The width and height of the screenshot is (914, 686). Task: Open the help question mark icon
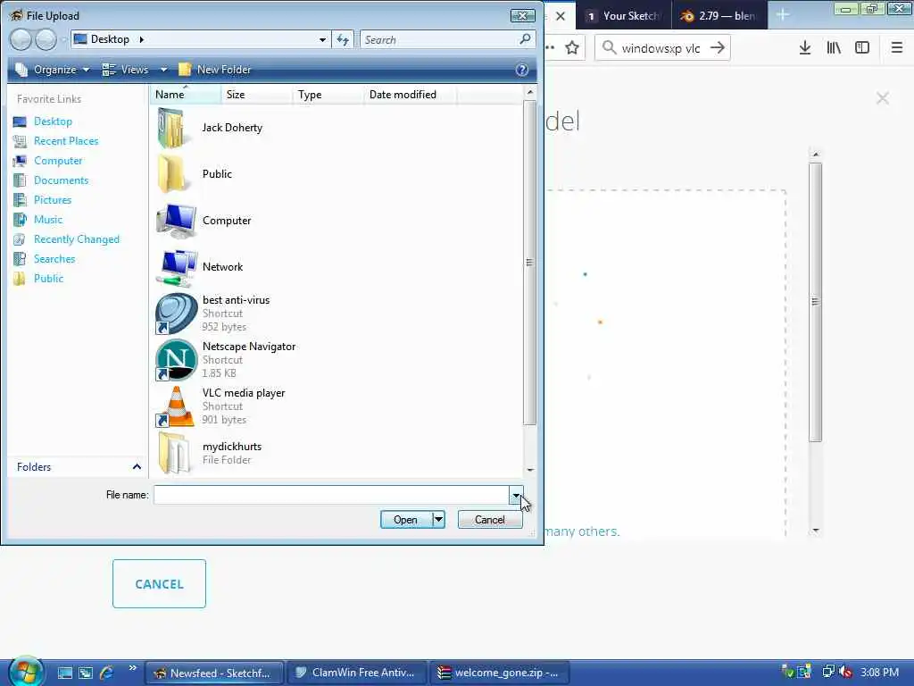point(521,70)
